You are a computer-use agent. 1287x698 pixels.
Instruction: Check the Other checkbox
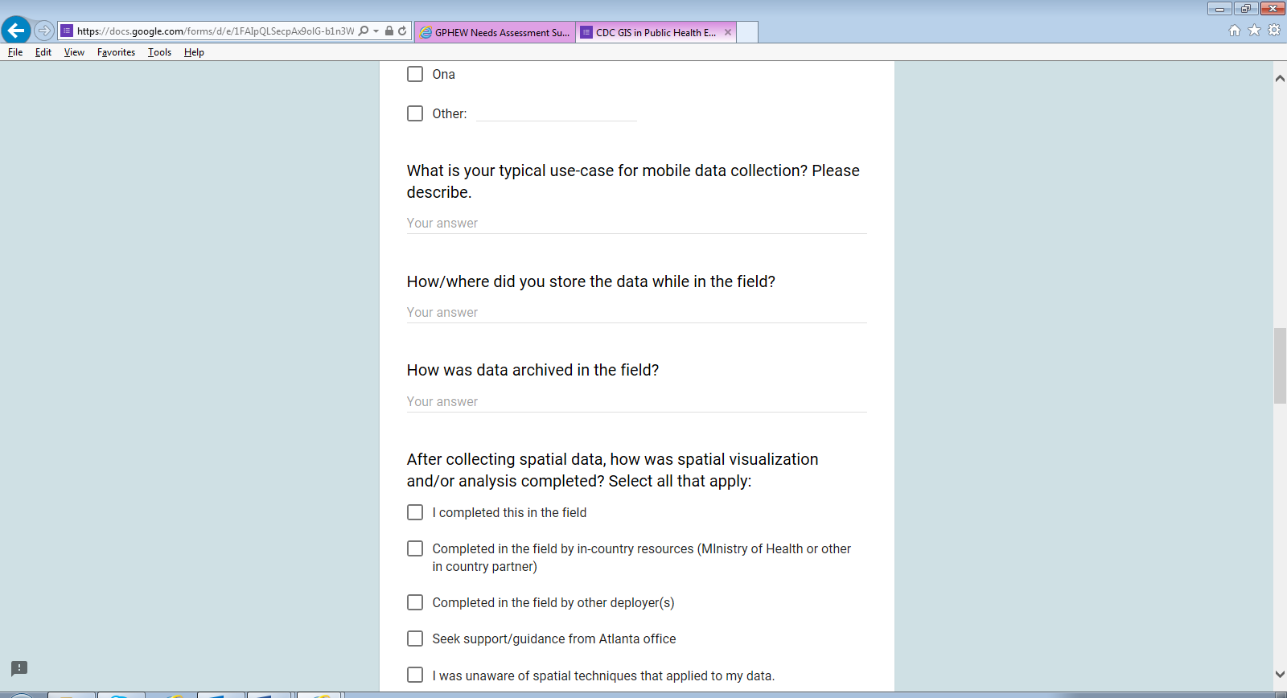coord(415,113)
